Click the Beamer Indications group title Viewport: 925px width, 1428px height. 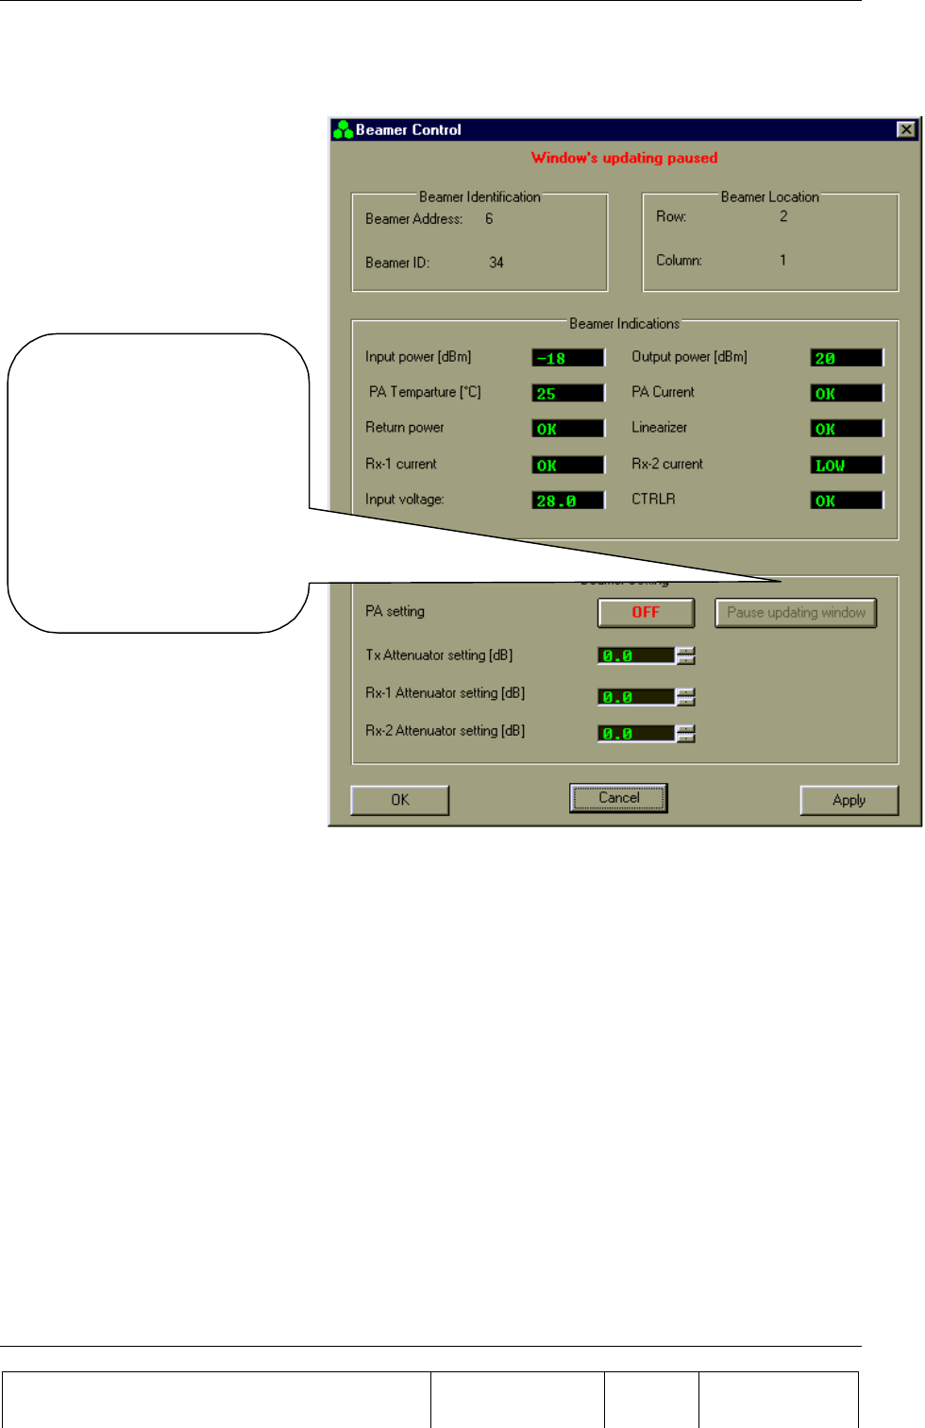pyautogui.click(x=624, y=323)
